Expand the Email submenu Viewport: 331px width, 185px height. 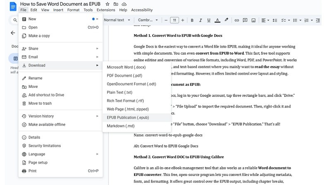(x=60, y=57)
